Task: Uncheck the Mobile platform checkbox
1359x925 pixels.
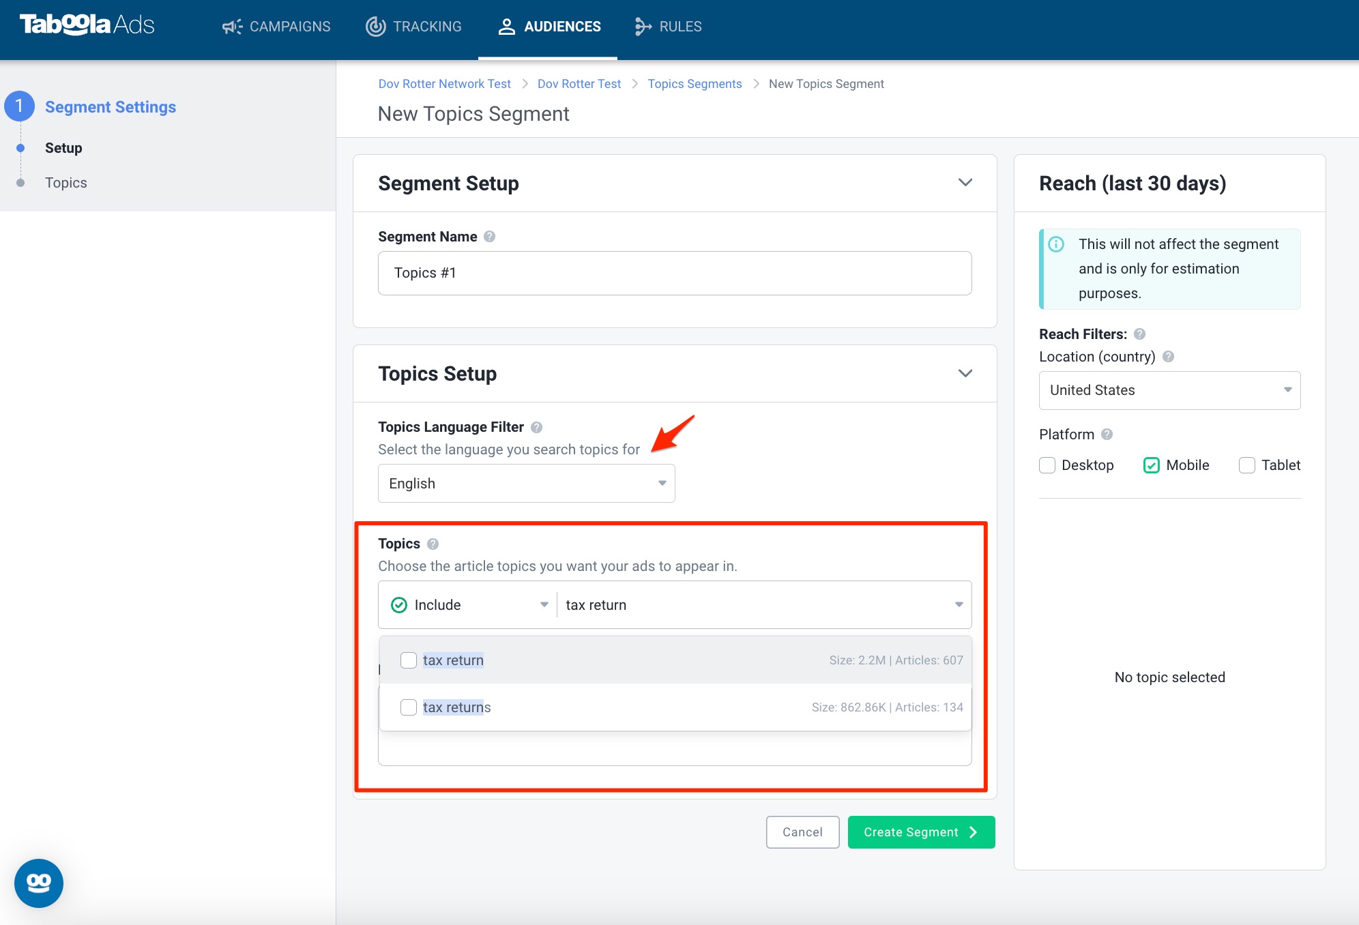Action: (1152, 465)
